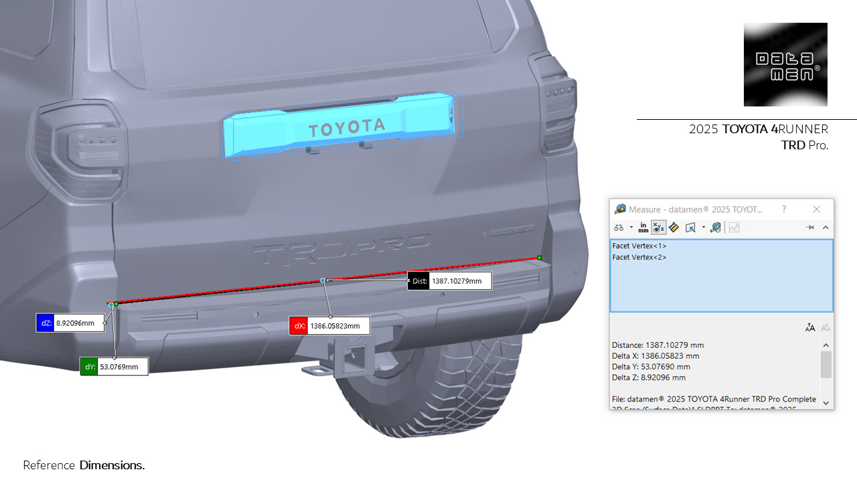Select Facet Vertex<1> in the selection list
This screenshot has width=857, height=482.
tap(639, 246)
